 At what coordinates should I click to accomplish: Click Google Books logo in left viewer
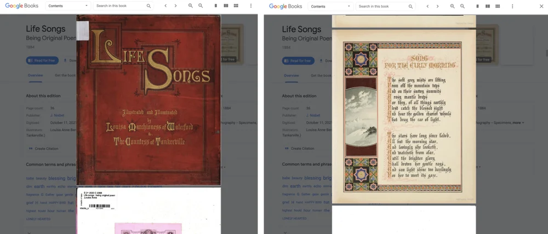click(22, 6)
